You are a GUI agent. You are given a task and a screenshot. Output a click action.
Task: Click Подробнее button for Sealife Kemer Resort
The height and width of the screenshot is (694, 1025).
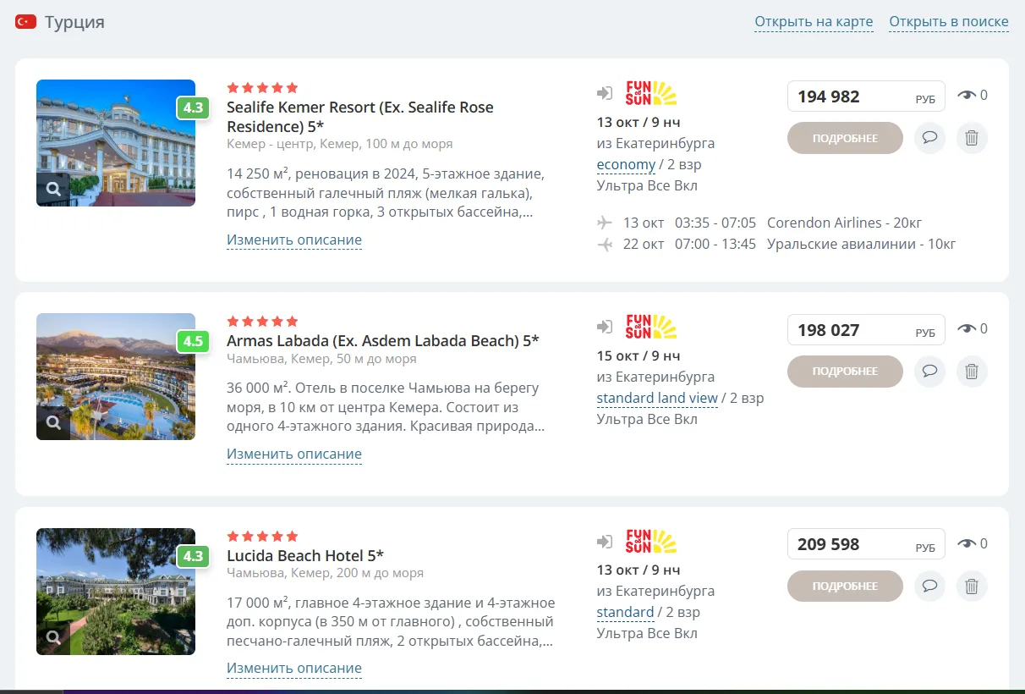click(845, 138)
